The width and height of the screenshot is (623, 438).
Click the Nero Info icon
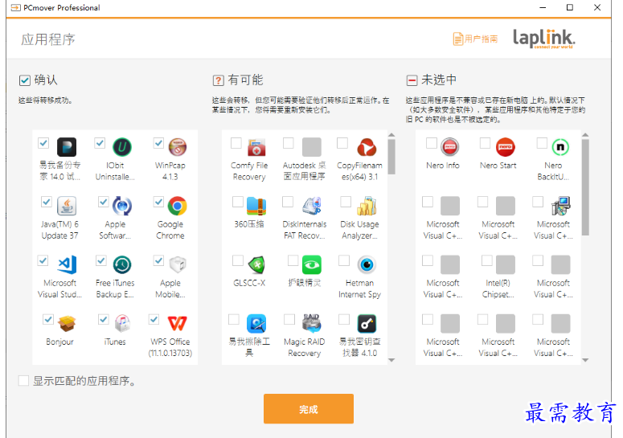pyautogui.click(x=450, y=147)
